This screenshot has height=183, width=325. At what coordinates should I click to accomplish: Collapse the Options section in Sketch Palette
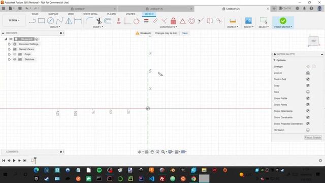coord(274,60)
